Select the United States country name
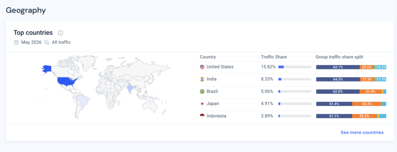Viewport: 397px width, 152px height. click(220, 67)
